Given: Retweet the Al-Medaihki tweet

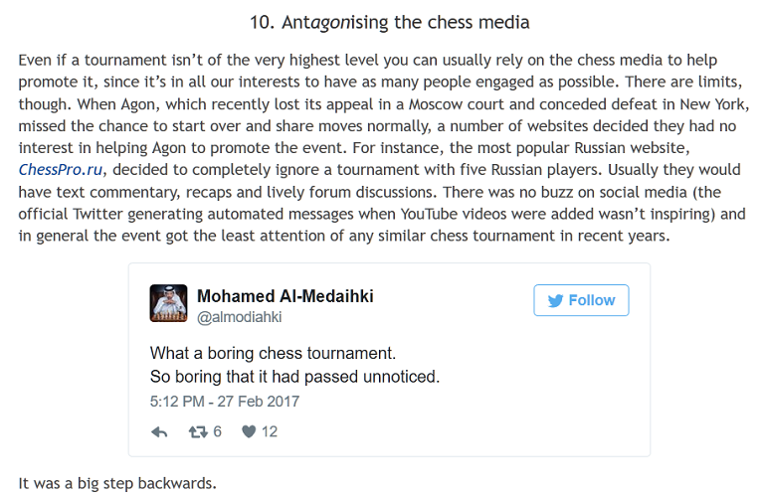Looking at the screenshot, I should pyautogui.click(x=198, y=431).
